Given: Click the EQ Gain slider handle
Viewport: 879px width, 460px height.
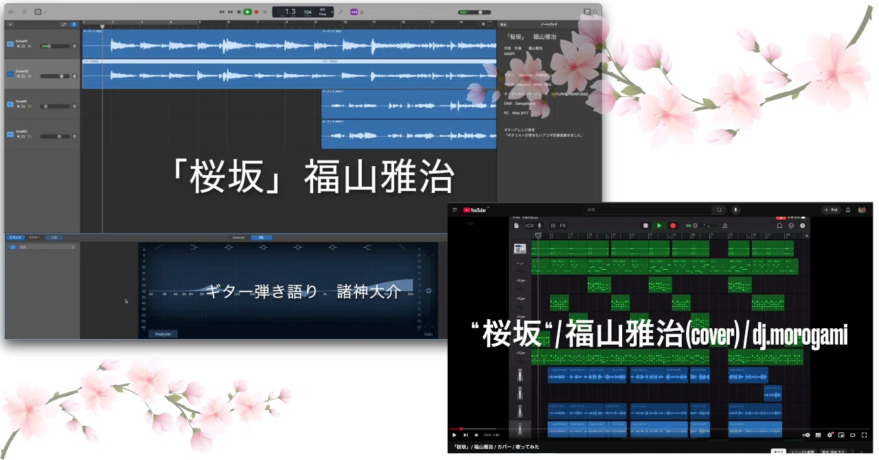Looking at the screenshot, I should click(429, 290).
